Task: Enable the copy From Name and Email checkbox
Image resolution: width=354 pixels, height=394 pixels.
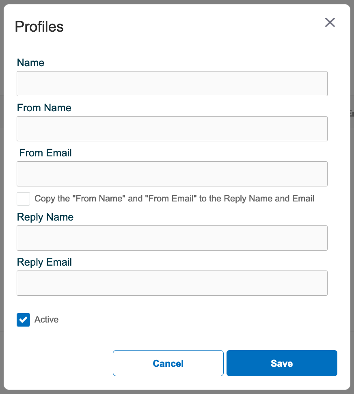Action: coord(24,199)
